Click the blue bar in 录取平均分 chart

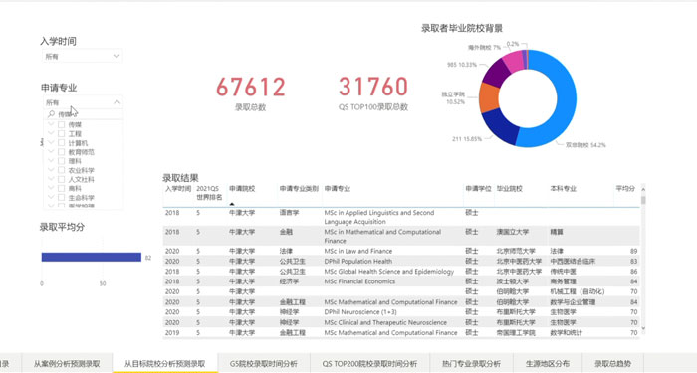click(x=92, y=257)
